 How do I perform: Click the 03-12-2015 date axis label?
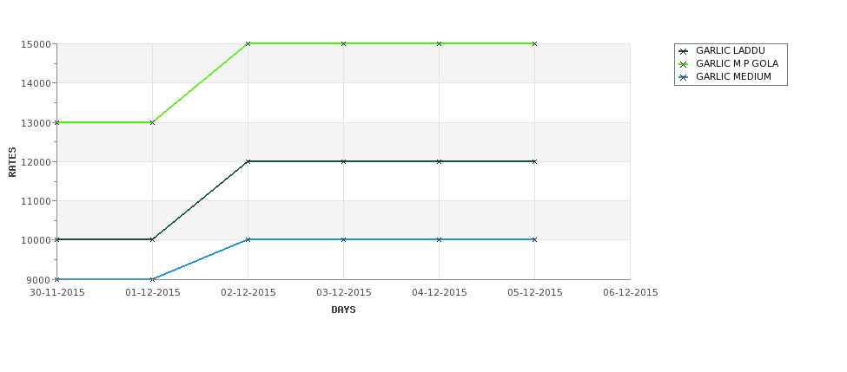(x=343, y=293)
